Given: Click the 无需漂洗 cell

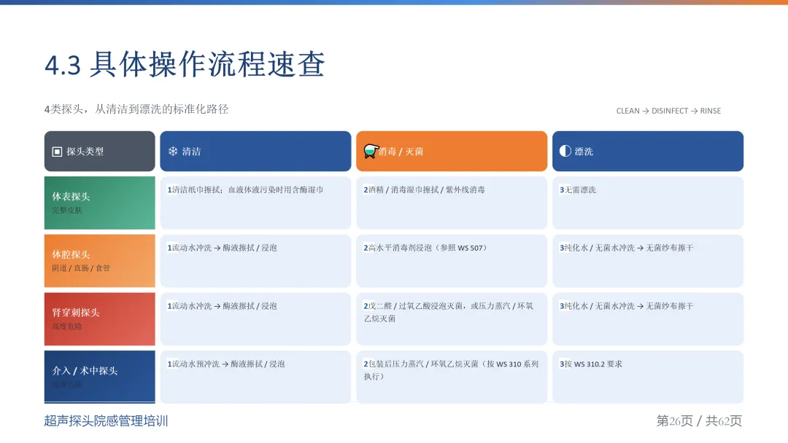Looking at the screenshot, I should pyautogui.click(x=648, y=203).
